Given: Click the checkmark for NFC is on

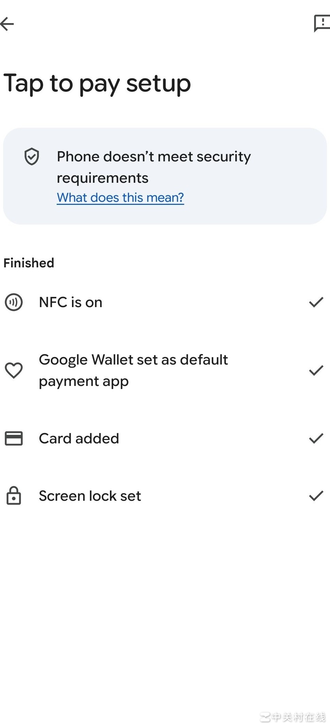Looking at the screenshot, I should pyautogui.click(x=316, y=302).
